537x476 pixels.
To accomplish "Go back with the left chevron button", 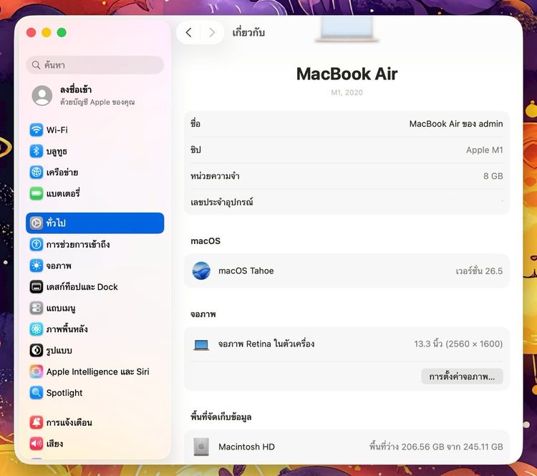I will tap(188, 32).
